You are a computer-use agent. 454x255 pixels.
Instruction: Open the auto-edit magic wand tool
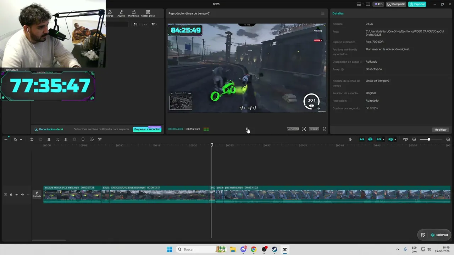100,139
